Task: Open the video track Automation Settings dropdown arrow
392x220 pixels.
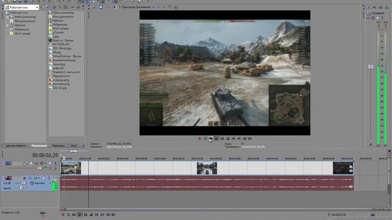Action: pyautogui.click(x=45, y=163)
